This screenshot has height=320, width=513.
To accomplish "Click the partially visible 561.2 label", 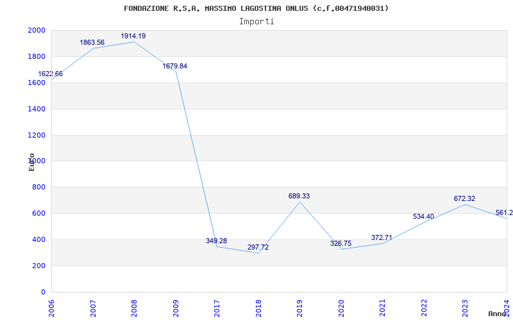I will tap(504, 213).
